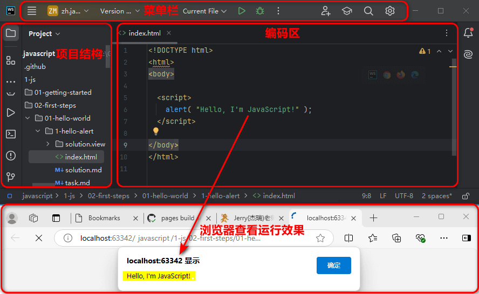Open the IDE settings gear icon
This screenshot has height=294, width=479.
pyautogui.click(x=390, y=11)
